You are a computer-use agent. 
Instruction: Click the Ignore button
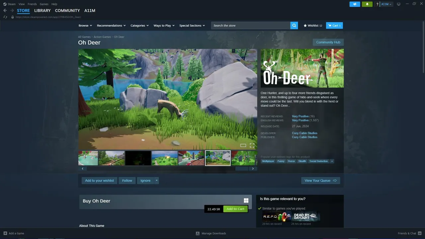(145, 181)
